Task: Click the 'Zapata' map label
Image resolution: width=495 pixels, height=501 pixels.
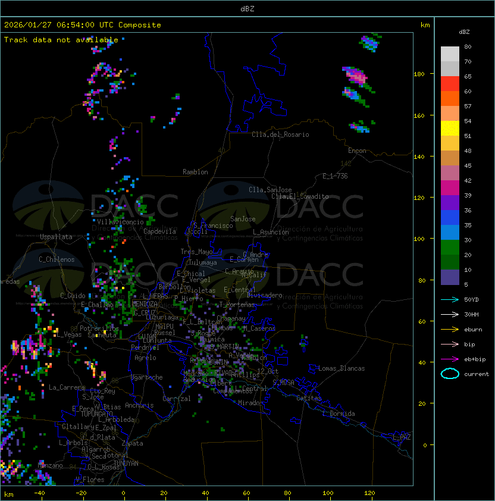Action: pos(132,443)
